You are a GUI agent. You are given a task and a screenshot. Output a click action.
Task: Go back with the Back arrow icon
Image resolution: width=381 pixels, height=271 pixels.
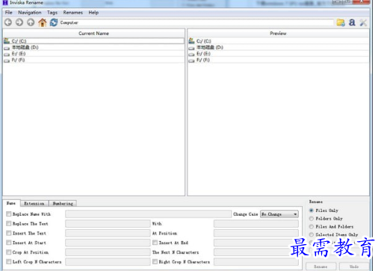pos(8,22)
